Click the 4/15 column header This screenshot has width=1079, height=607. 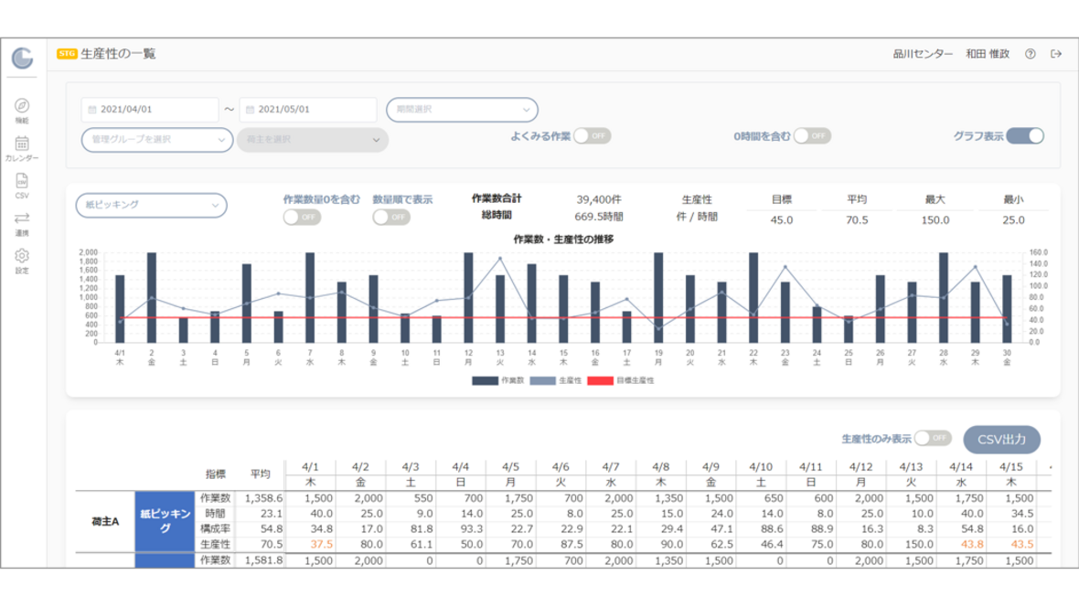click(x=1010, y=467)
